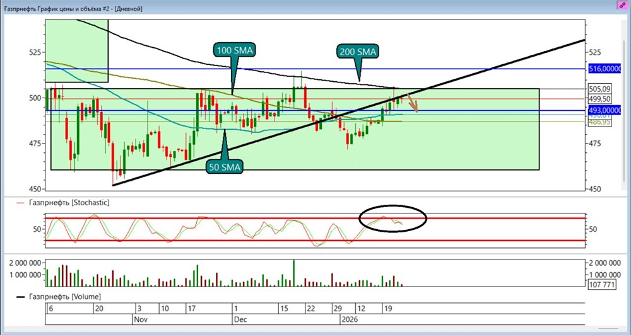The width and height of the screenshot is (631, 335).
Task: Click the right axis 450 price label
Action: coord(595,189)
